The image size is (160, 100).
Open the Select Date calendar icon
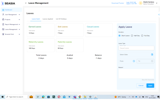(x=152, y=55)
